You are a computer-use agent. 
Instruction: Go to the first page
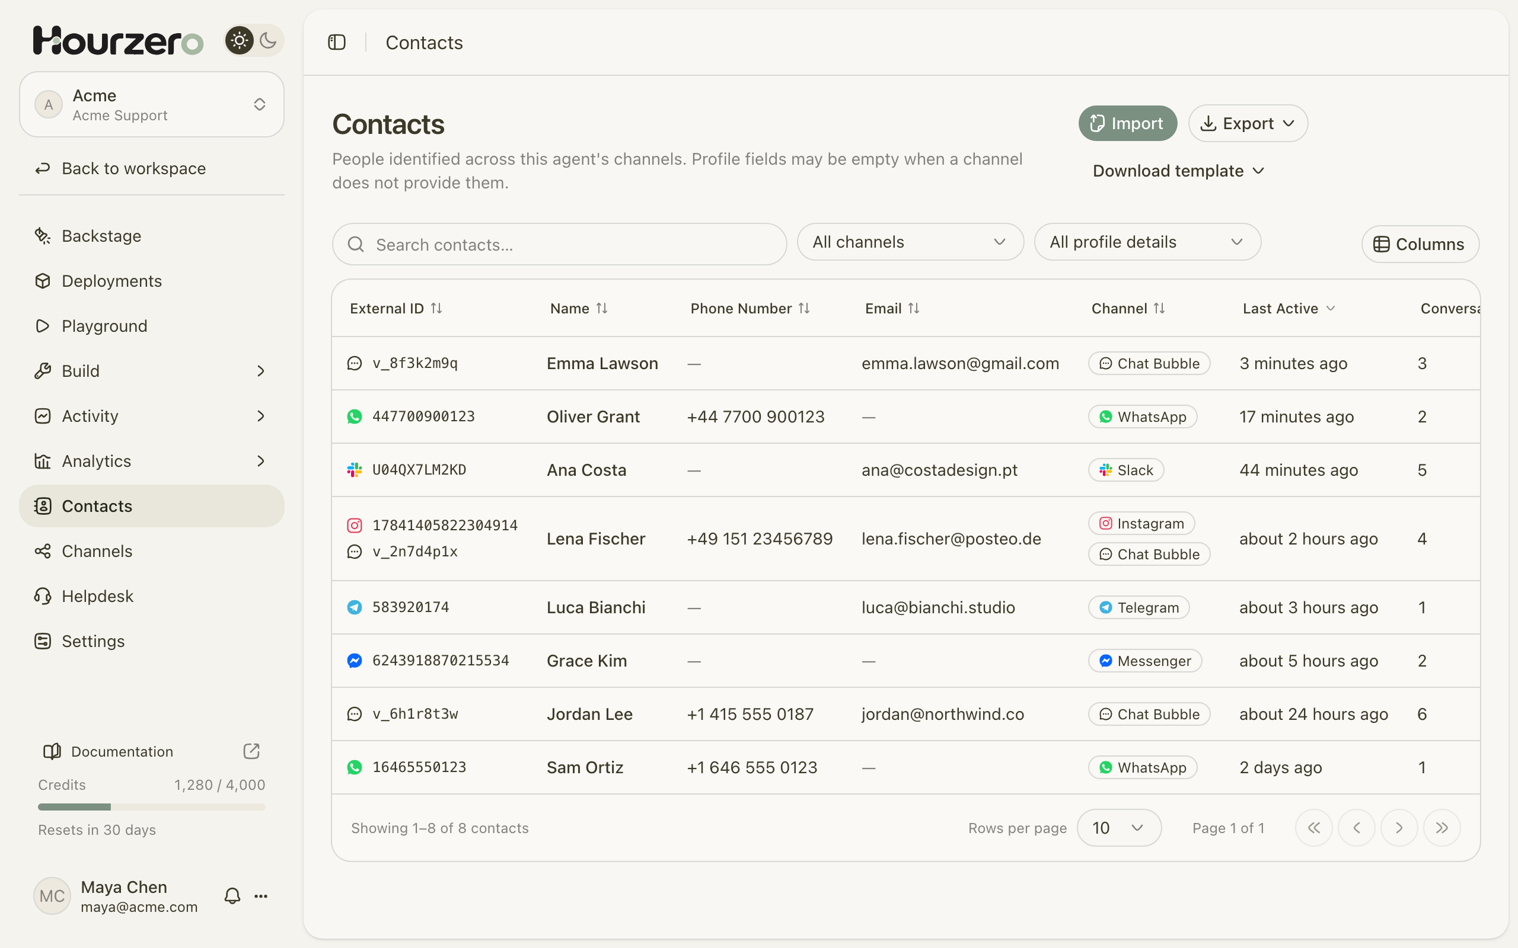1313,828
